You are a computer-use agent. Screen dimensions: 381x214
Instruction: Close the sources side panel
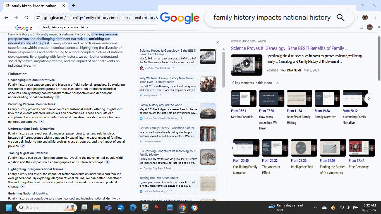point(217,42)
